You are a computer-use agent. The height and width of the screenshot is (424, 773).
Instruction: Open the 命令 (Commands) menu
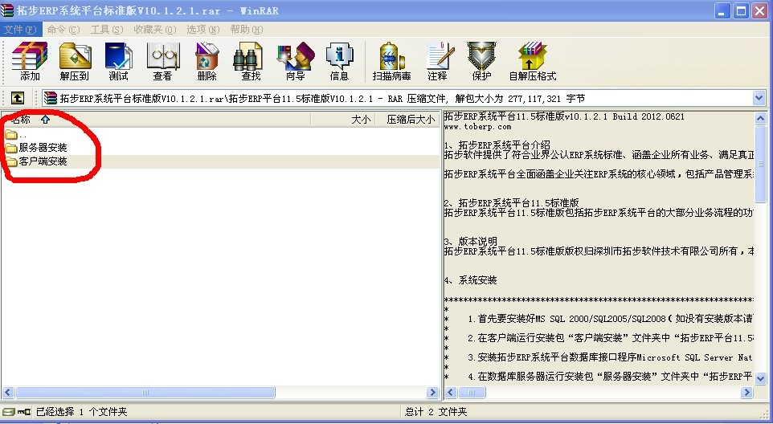pyautogui.click(x=63, y=29)
